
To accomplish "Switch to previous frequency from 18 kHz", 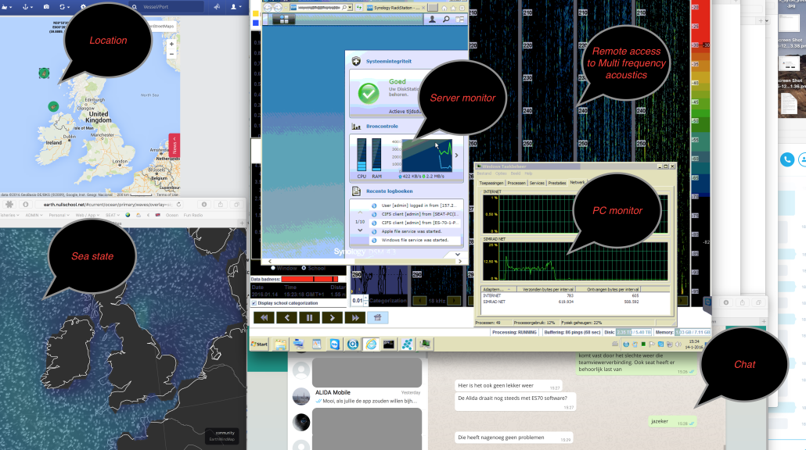I will (x=419, y=301).
